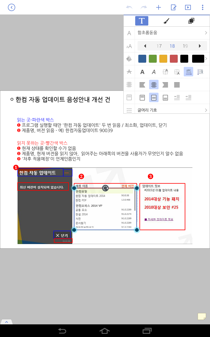Set vertical alignment to bottom
210x337 pixels.
[165, 98]
